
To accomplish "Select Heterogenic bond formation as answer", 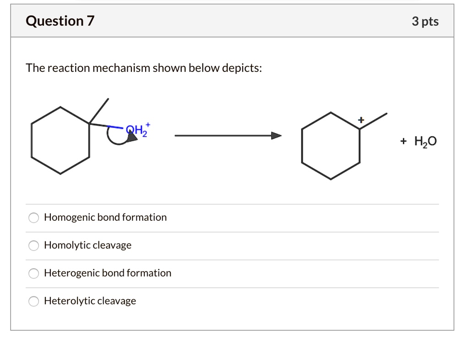I will coord(33,273).
